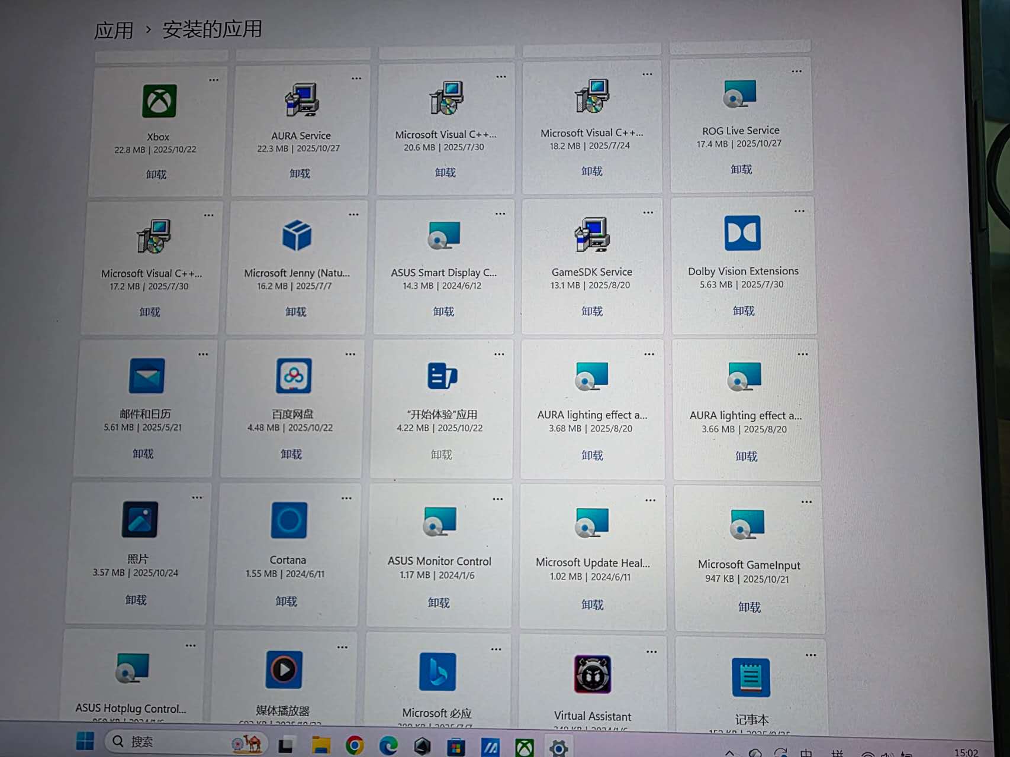Uninstall Cortana via 卸载
This screenshot has height=757, width=1010.
pyautogui.click(x=287, y=601)
